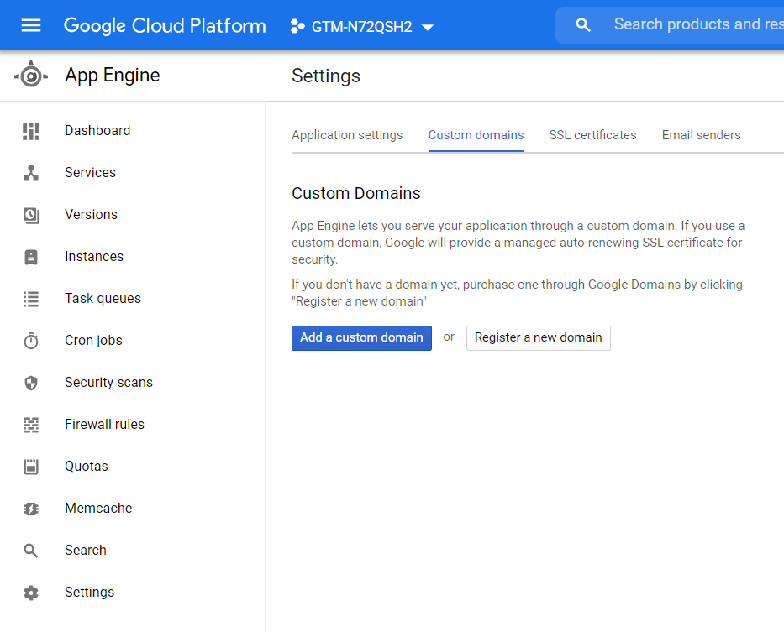
Task: Click the Search products and resources field
Action: [x=697, y=24]
